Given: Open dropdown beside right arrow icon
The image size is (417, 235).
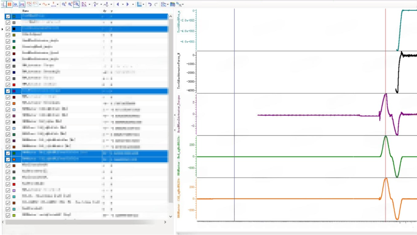Looking at the screenshot, I should click(x=133, y=5).
